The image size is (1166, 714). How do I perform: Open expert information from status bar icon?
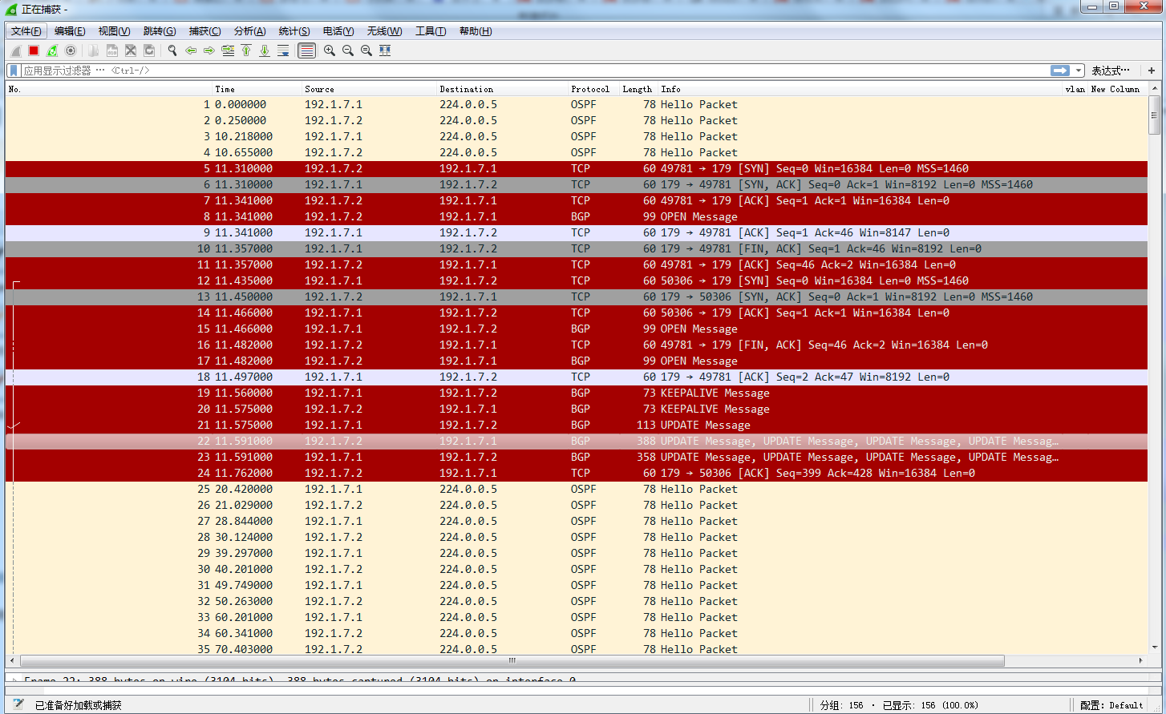(18, 705)
